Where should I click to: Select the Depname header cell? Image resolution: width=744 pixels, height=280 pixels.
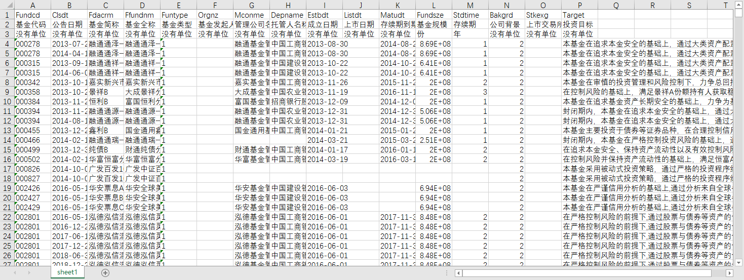[x=288, y=15]
